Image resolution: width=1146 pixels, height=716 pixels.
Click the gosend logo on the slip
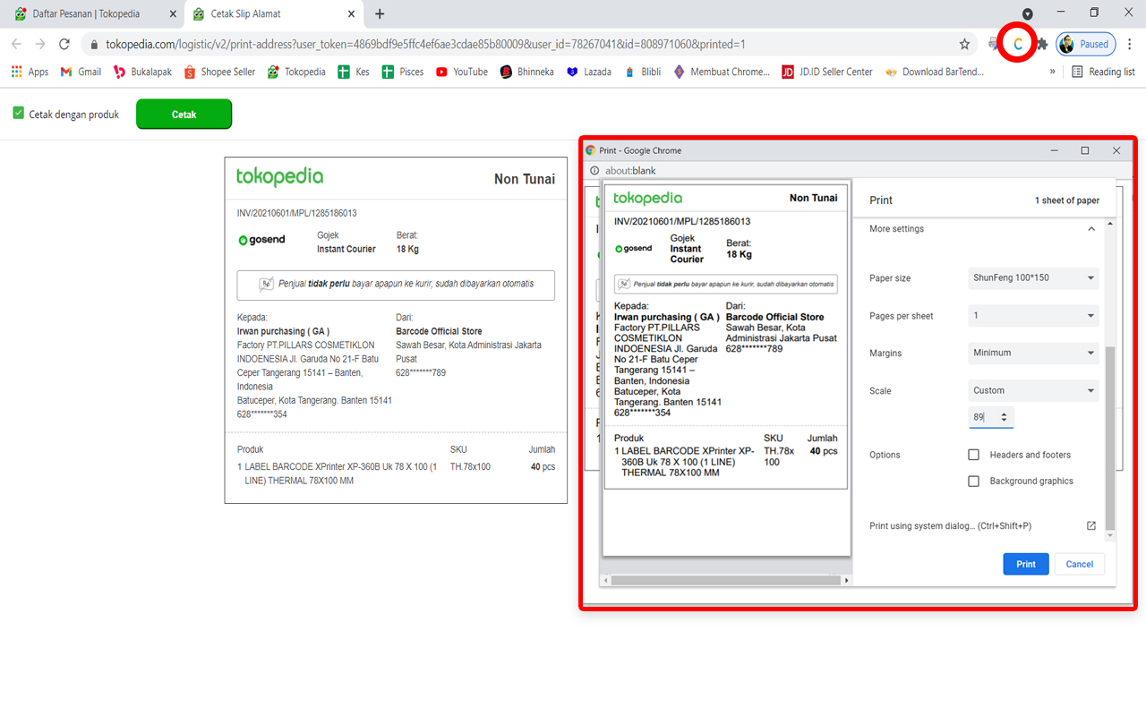click(262, 241)
